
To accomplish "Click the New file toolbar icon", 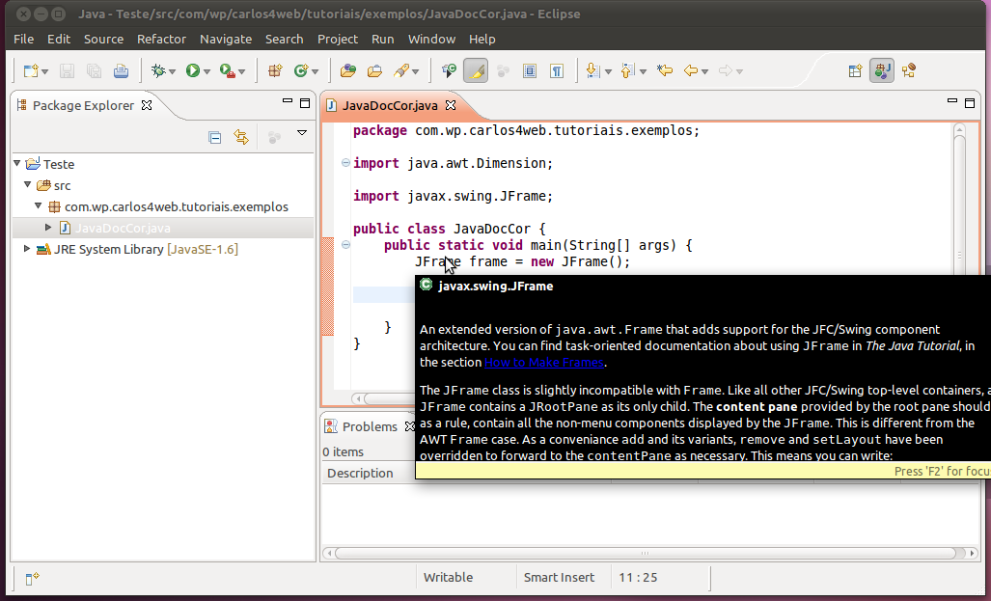I will (x=30, y=70).
